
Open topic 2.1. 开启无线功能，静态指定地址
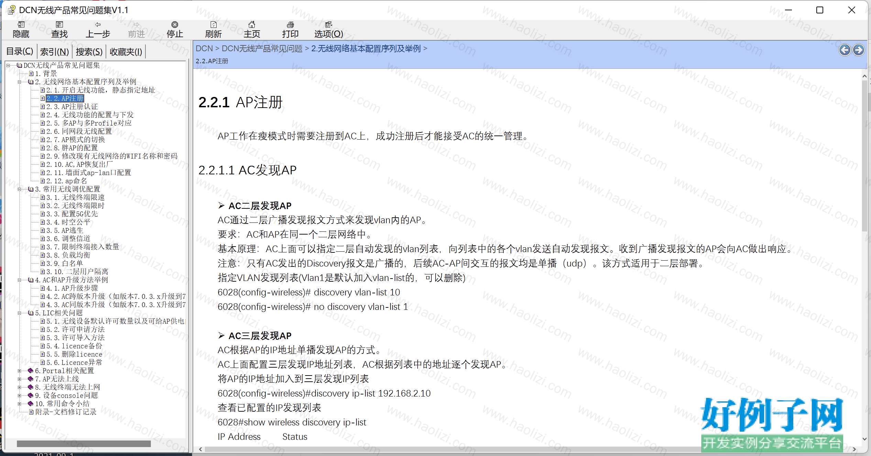pos(101,90)
